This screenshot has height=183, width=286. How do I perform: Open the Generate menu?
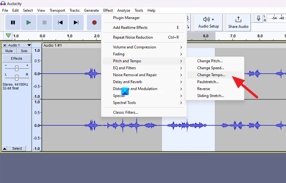tap(92, 10)
